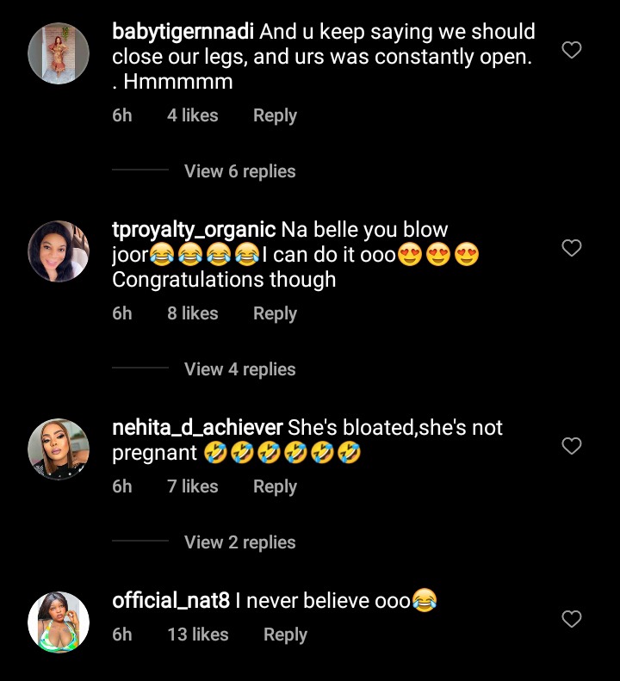Like nehita_d_achiever's comment with heart icon
This screenshot has height=681, width=620.
click(571, 446)
